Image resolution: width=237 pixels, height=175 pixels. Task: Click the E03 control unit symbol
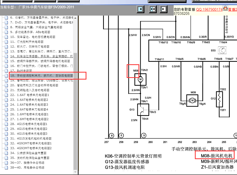pos(222,51)
